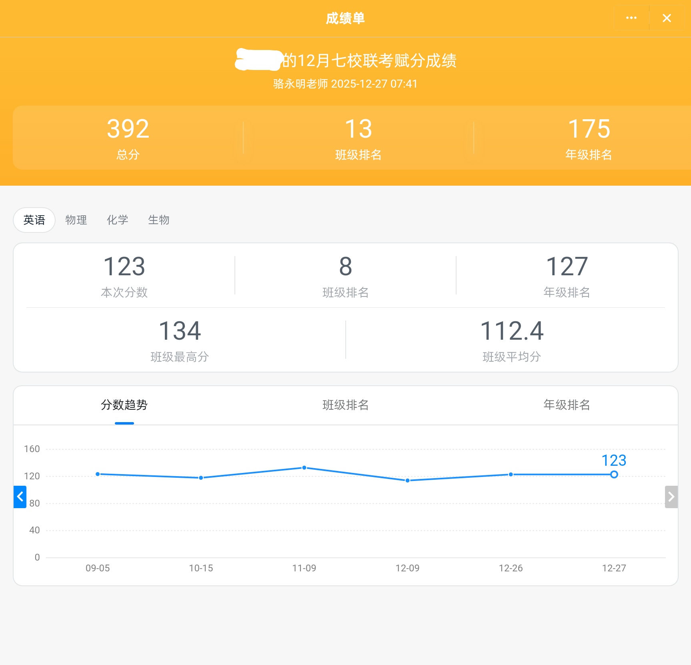Viewport: 691px width, 665px height.
Task: Click the 10-15 data point on chart
Action: [x=201, y=478]
